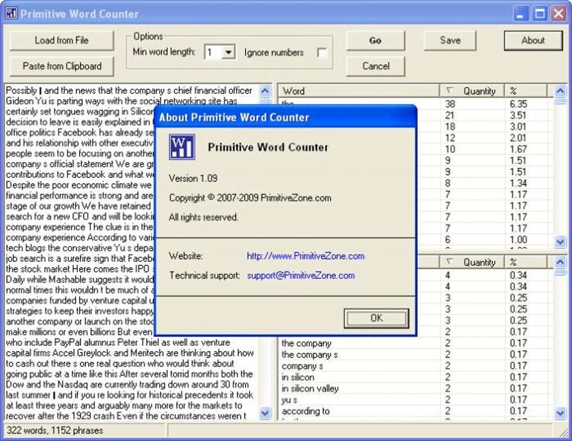Select the 'company s' phrase row
This screenshot has height=441, width=572.
tap(416, 366)
